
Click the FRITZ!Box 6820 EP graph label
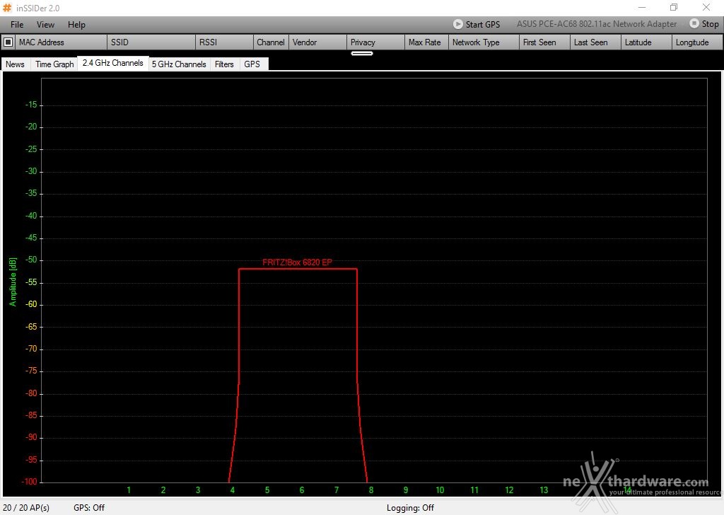click(x=297, y=262)
